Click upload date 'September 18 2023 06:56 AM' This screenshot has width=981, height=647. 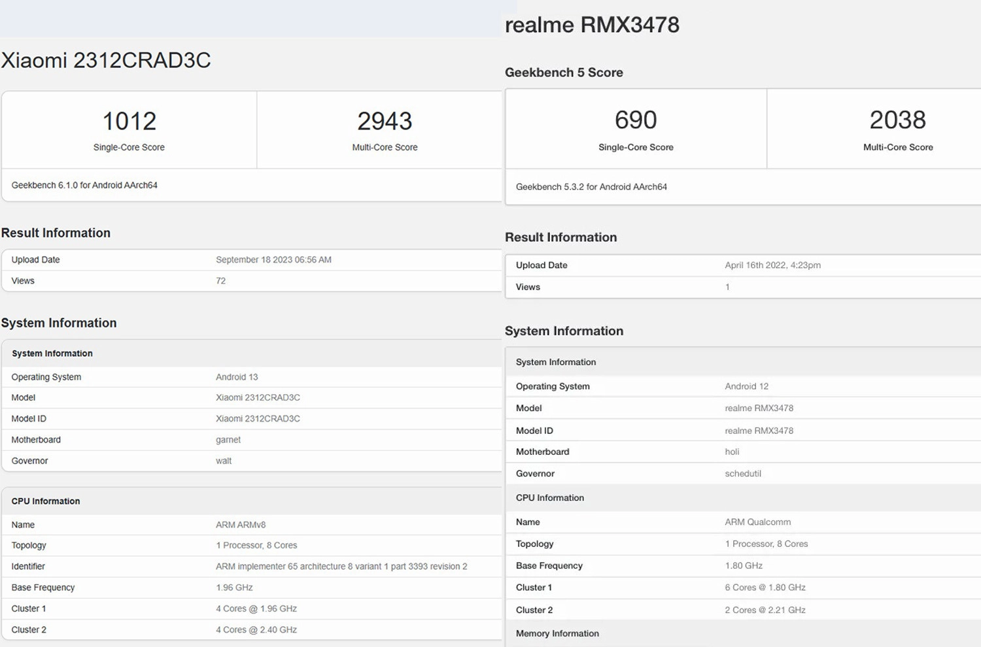273,259
